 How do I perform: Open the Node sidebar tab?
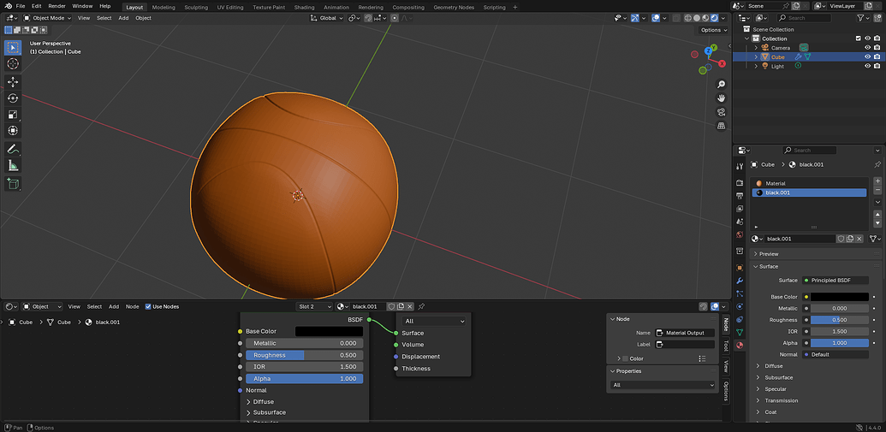726,325
